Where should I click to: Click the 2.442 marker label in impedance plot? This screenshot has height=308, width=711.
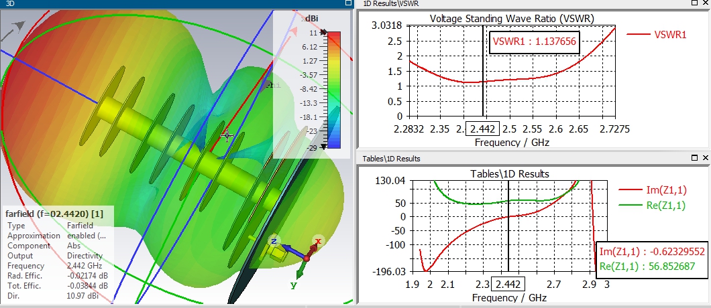pyautogui.click(x=508, y=285)
